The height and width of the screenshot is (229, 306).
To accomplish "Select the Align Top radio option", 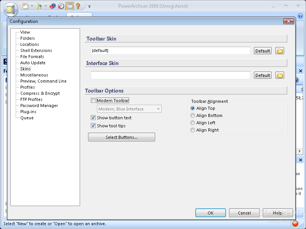I will (193, 108).
